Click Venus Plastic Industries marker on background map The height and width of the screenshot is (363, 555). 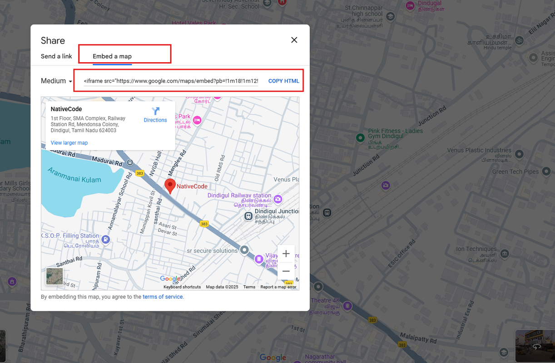[x=520, y=154]
